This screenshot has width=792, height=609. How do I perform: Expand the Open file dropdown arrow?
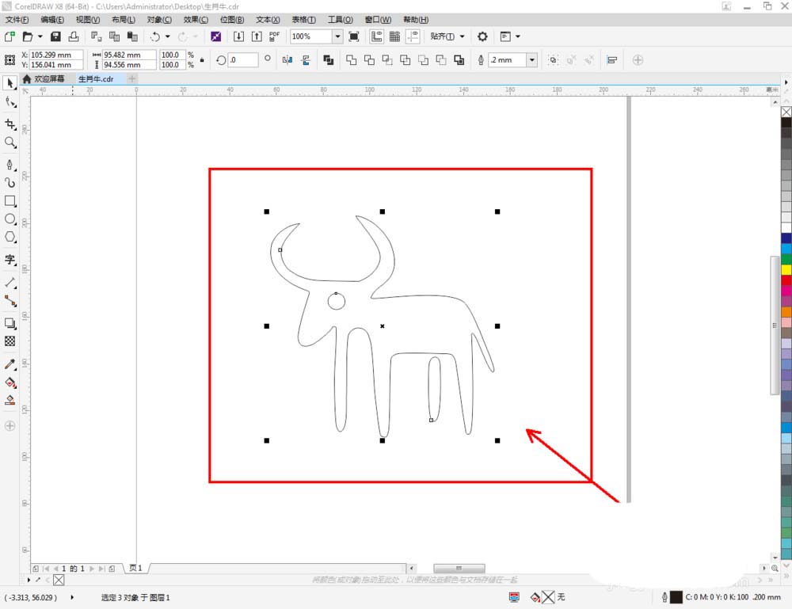tap(40, 36)
